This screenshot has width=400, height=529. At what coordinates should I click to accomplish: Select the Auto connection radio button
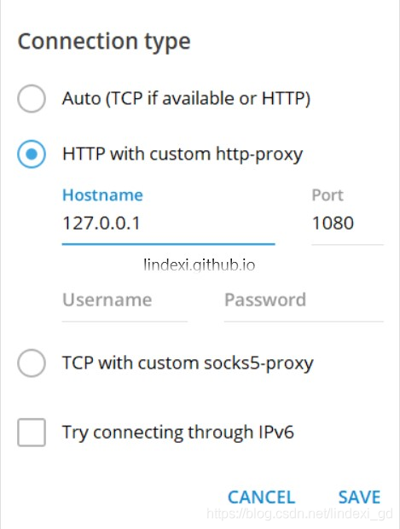coord(32,98)
